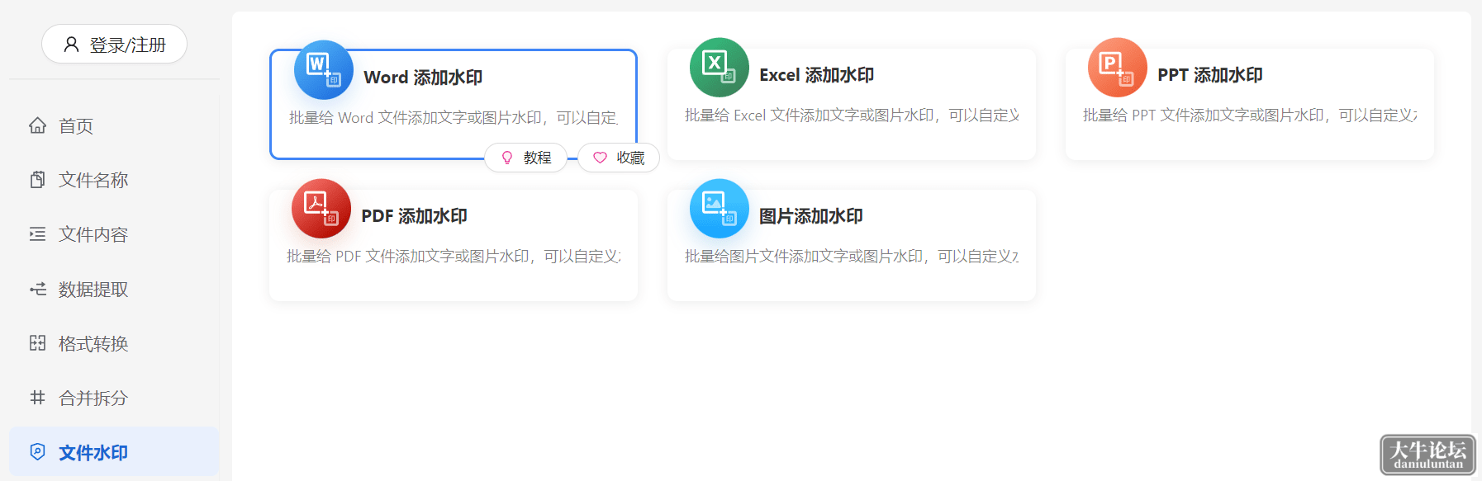Click the description starting 批量给 PDF 文件
The height and width of the screenshot is (481, 1482).
click(x=454, y=257)
